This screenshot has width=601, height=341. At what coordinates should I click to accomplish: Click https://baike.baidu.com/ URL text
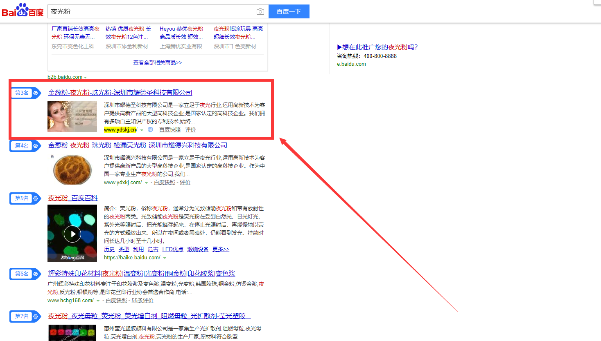[x=132, y=258]
